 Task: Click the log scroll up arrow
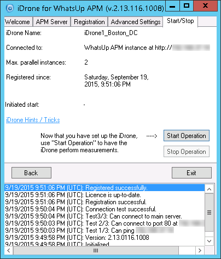pyautogui.click(x=209, y=189)
